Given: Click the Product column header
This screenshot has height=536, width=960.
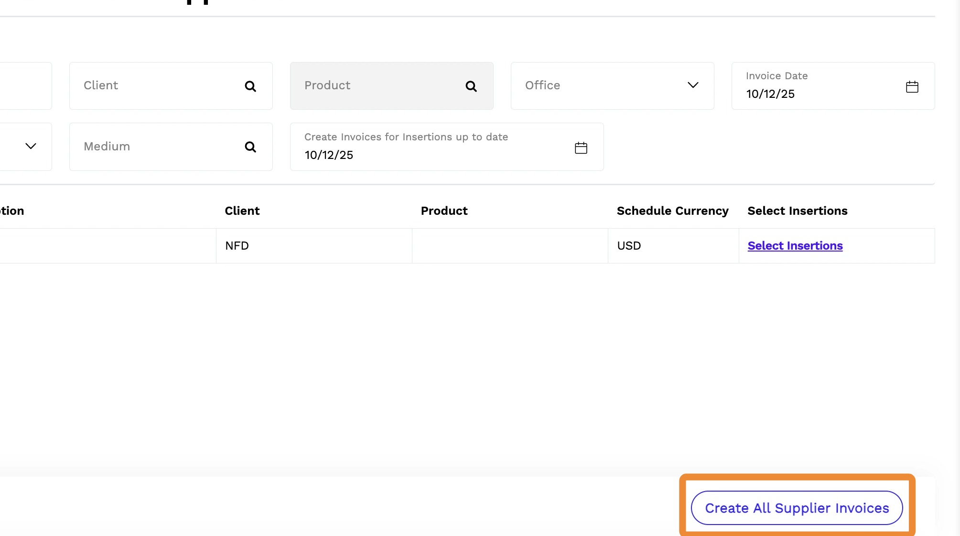Looking at the screenshot, I should [x=444, y=211].
